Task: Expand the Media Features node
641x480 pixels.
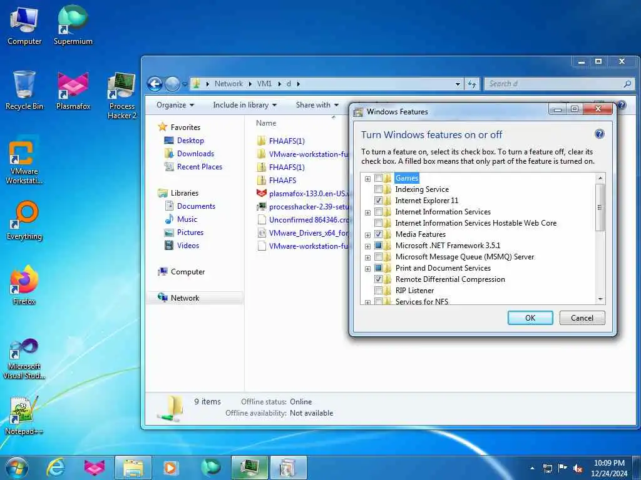Action: (367, 235)
